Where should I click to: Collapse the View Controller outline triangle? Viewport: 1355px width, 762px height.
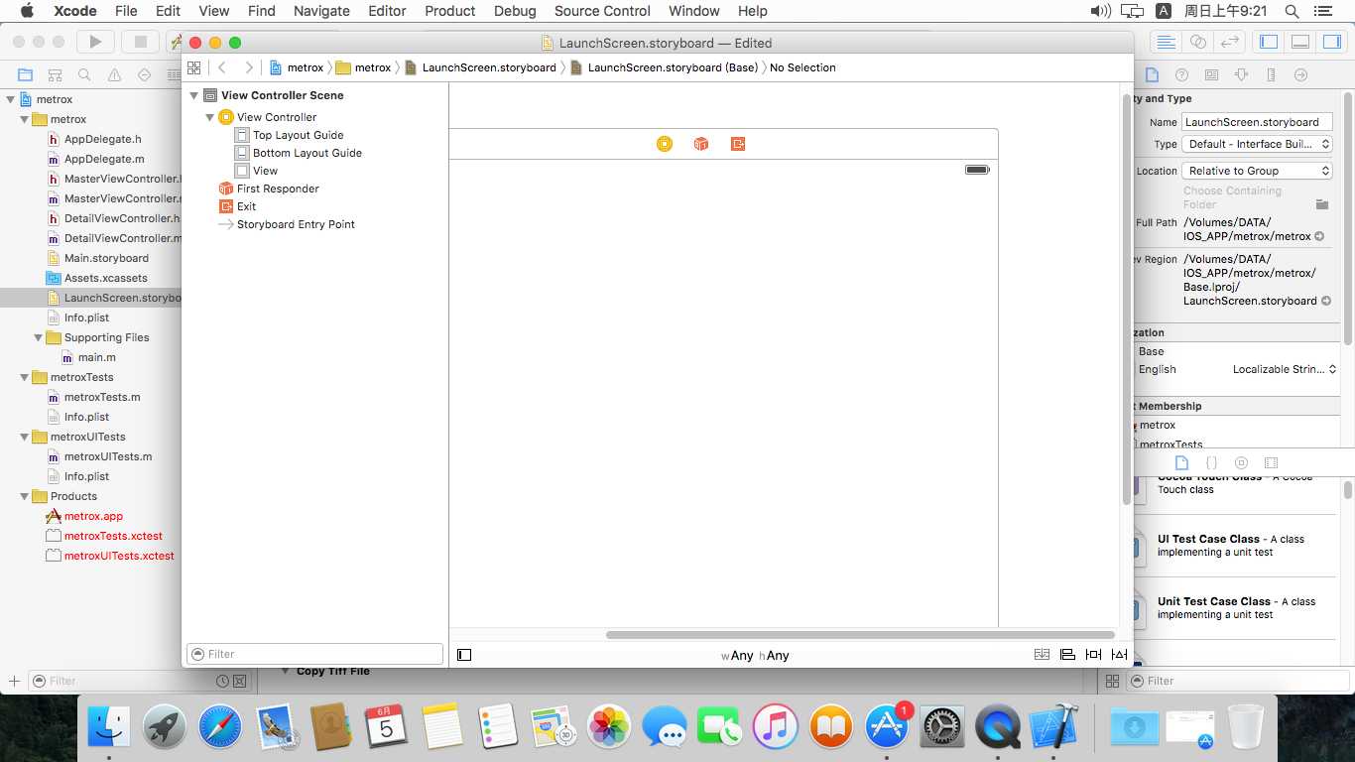pos(210,117)
